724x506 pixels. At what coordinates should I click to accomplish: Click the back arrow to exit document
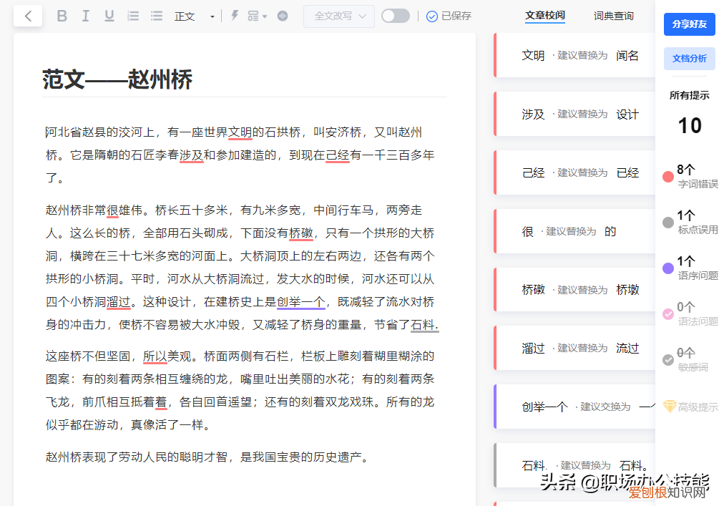coord(27,15)
